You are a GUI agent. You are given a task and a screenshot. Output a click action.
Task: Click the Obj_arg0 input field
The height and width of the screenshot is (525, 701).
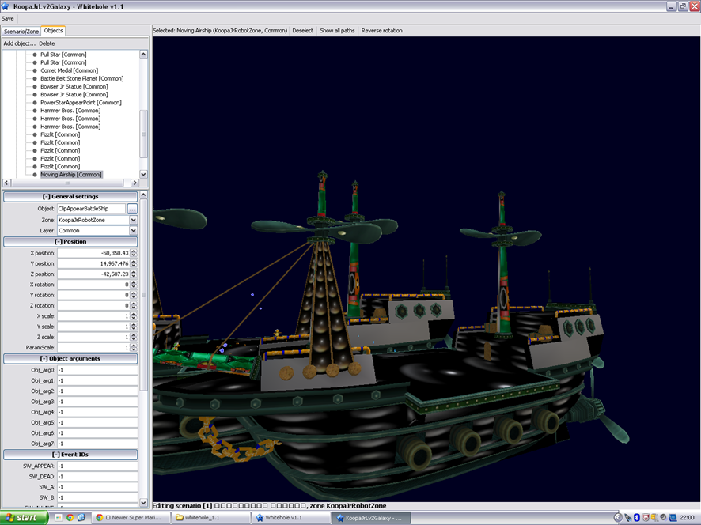[97, 370]
